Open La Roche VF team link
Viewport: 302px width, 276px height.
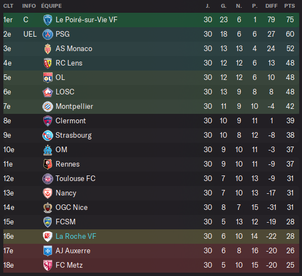pyautogui.click(x=75, y=237)
